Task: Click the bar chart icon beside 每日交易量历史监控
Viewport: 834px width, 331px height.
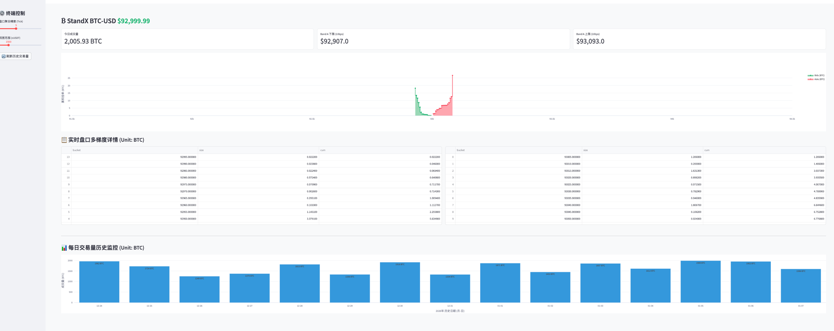Action: [64, 248]
